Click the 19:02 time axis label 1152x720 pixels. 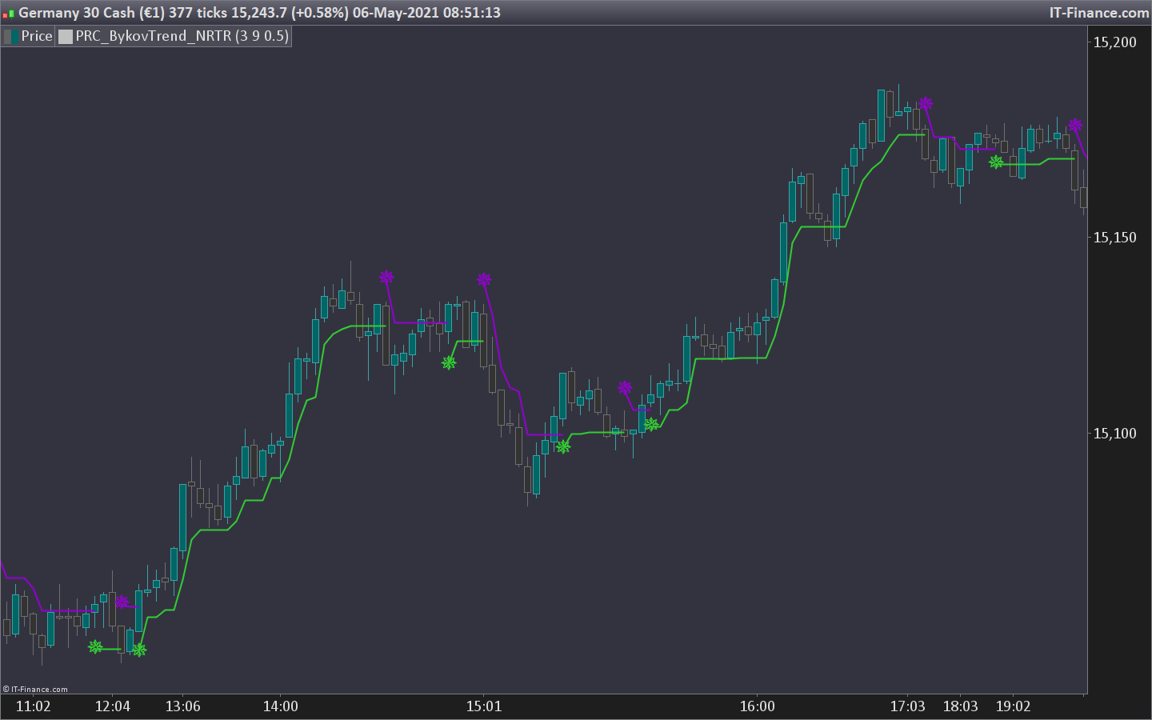pyautogui.click(x=1013, y=706)
